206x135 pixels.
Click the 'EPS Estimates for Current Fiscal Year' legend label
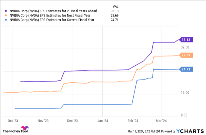click(52, 20)
